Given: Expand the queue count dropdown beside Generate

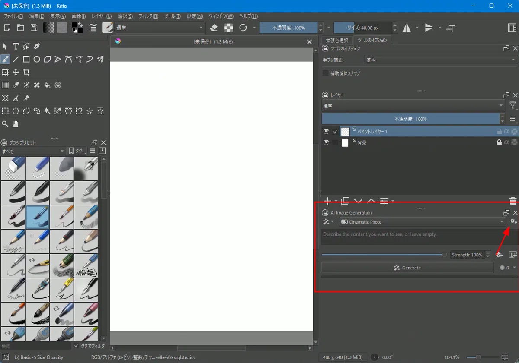Looking at the screenshot, I should (x=508, y=268).
